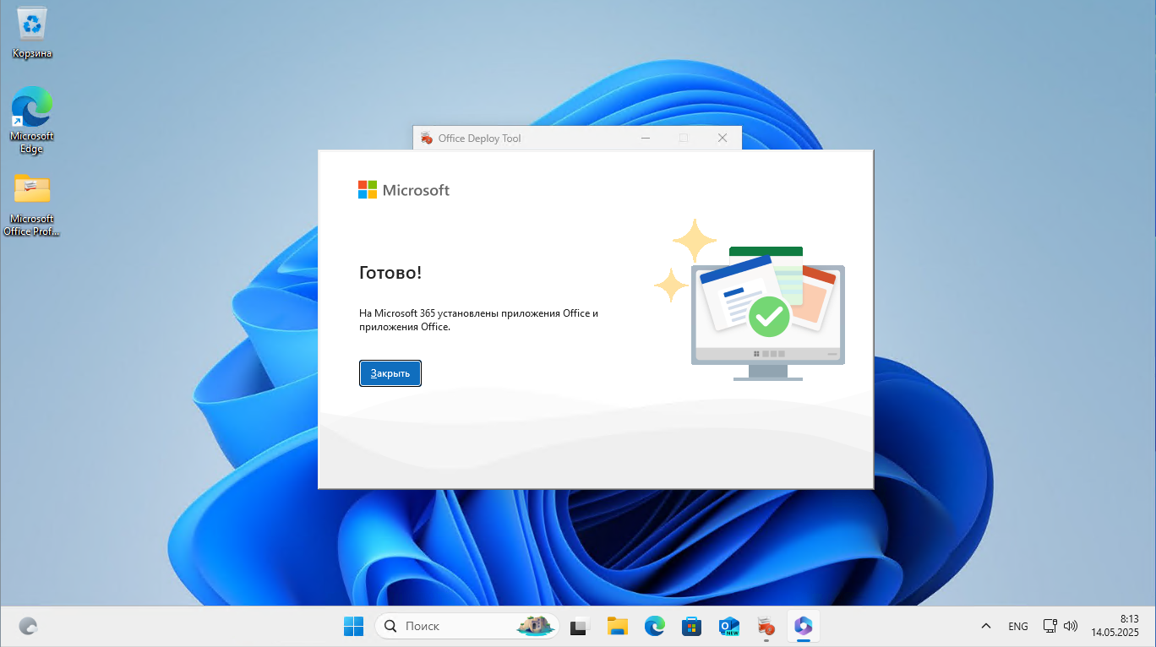Close the Office Deploy Tool window
Image resolution: width=1156 pixels, height=647 pixels.
(x=722, y=138)
